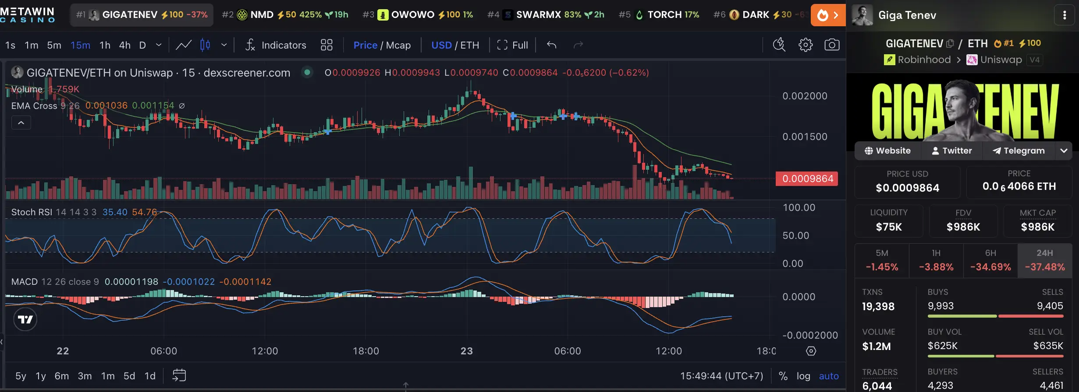
Task: Select the candlestick chart type icon
Action: (x=205, y=45)
